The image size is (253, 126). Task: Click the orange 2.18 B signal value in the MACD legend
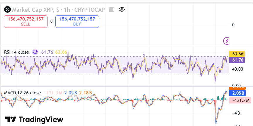(x=86, y=93)
